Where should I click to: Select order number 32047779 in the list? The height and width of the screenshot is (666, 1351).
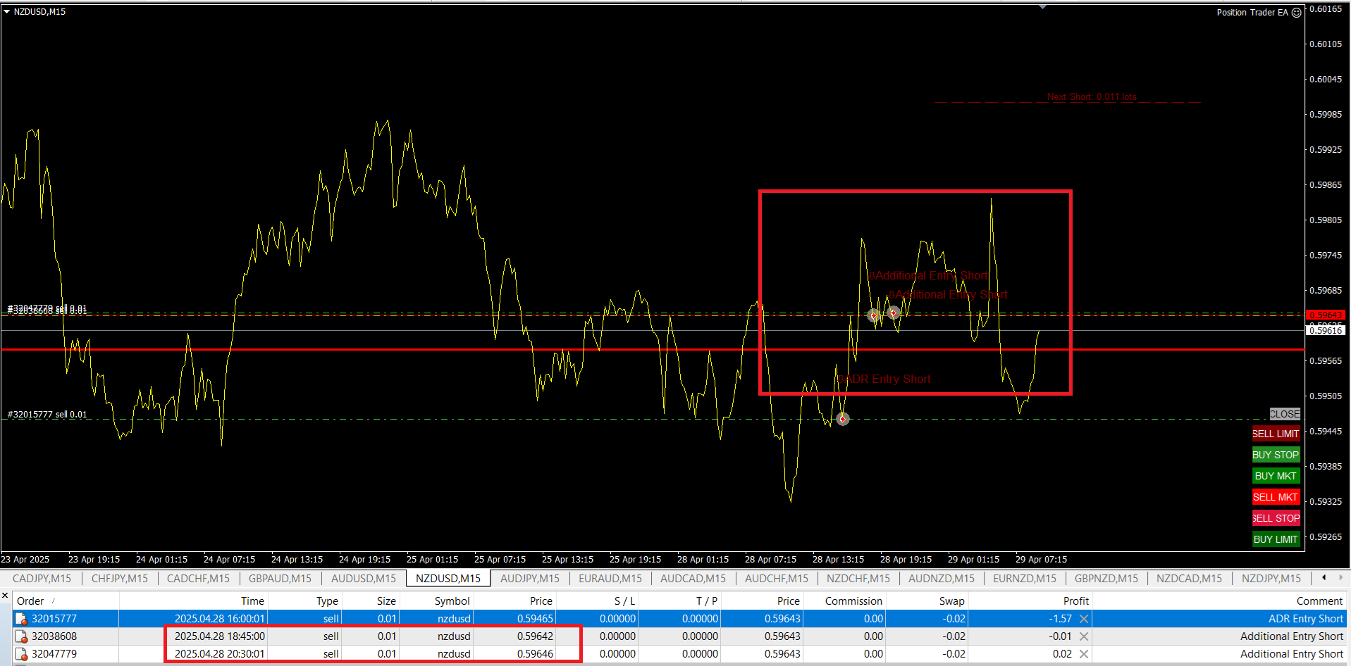click(54, 654)
